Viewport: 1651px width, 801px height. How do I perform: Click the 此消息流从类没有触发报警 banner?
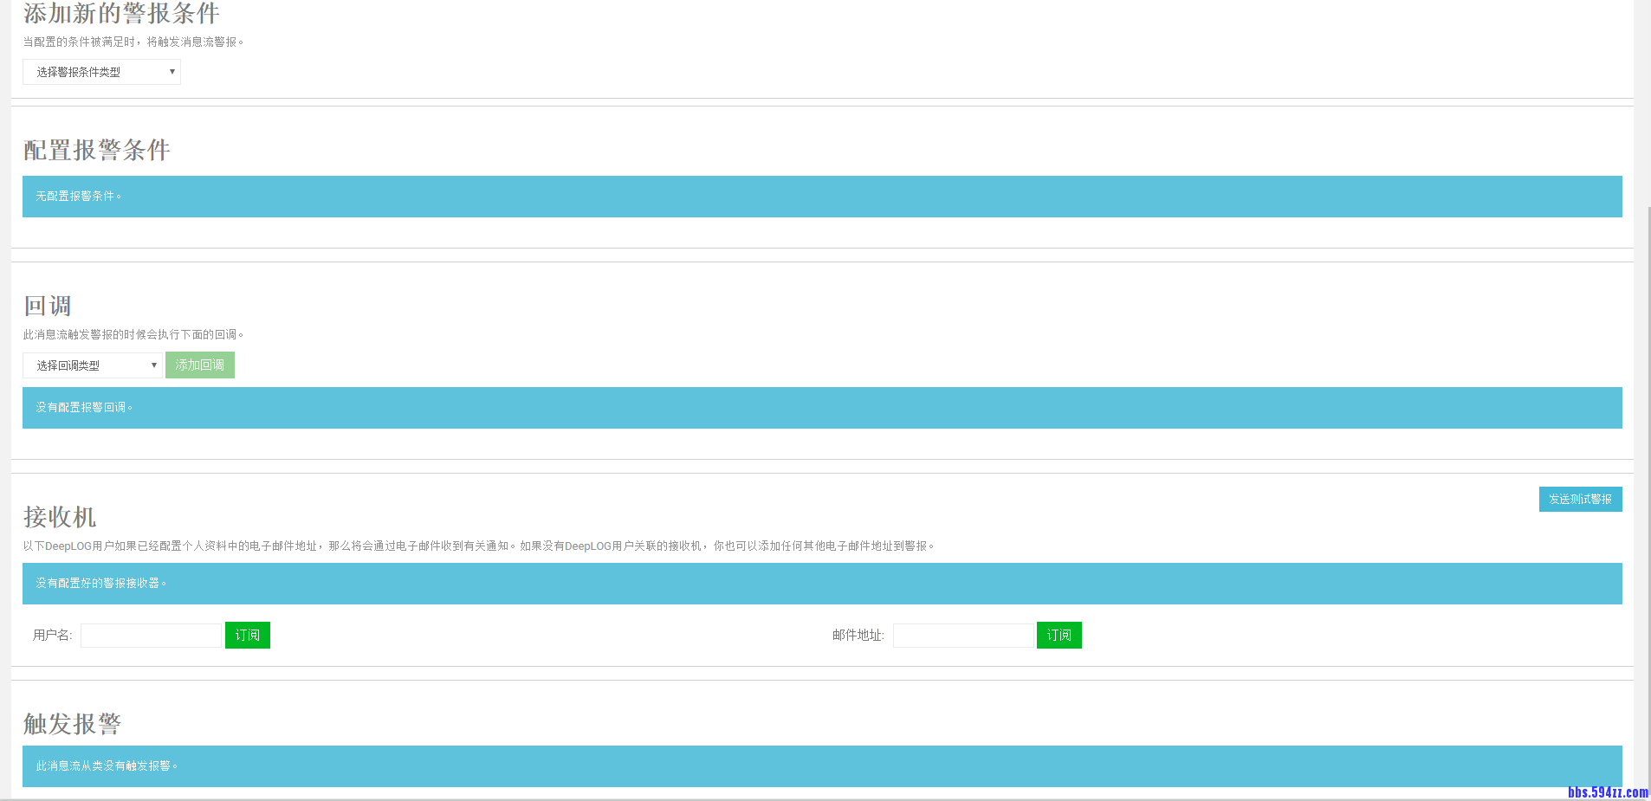821,765
